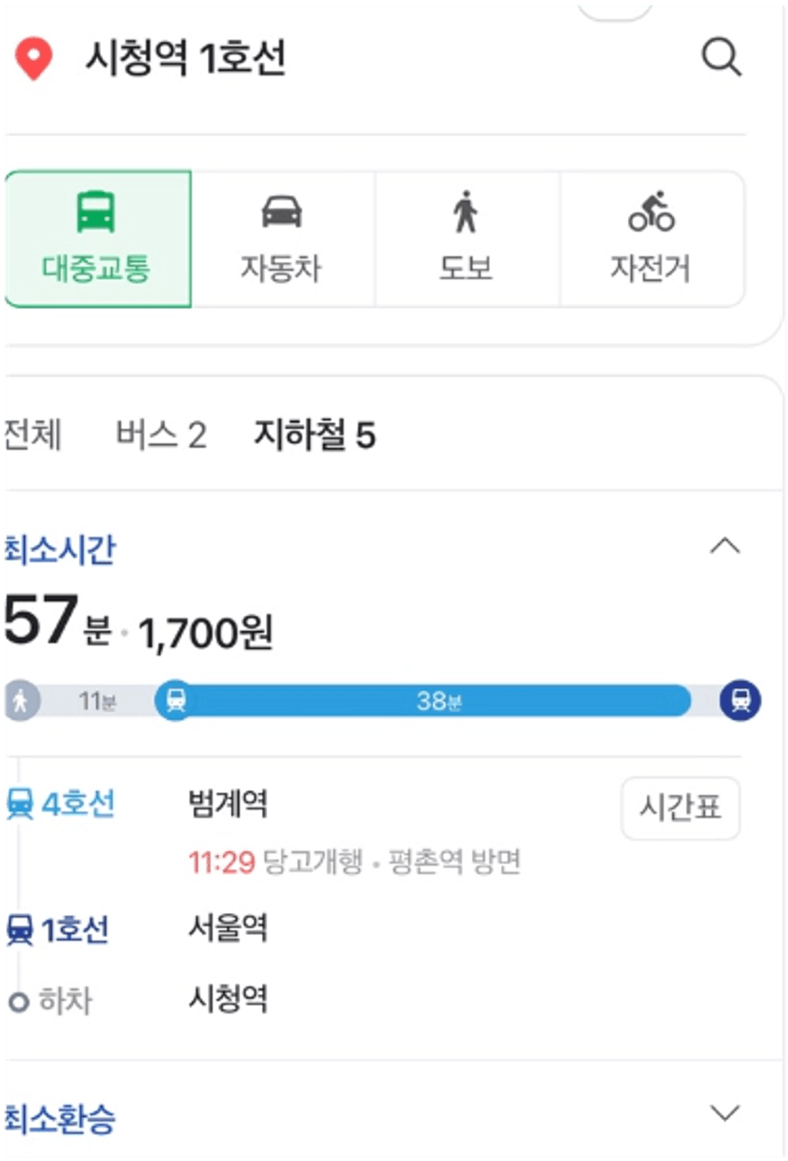The width and height of the screenshot is (788, 1161).
Task: Choose the walking person icon for 도보
Action: pyautogui.click(x=465, y=211)
